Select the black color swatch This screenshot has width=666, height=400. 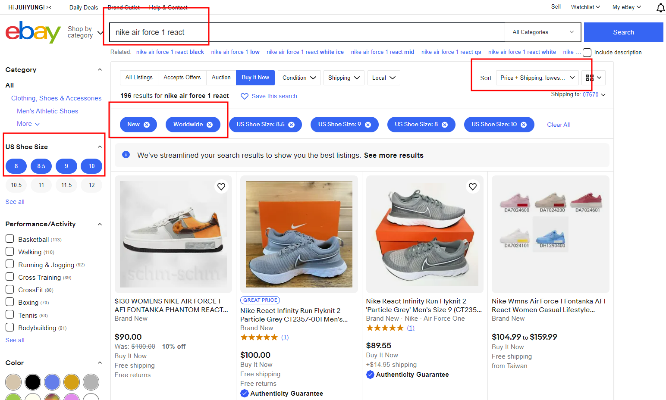click(x=33, y=382)
